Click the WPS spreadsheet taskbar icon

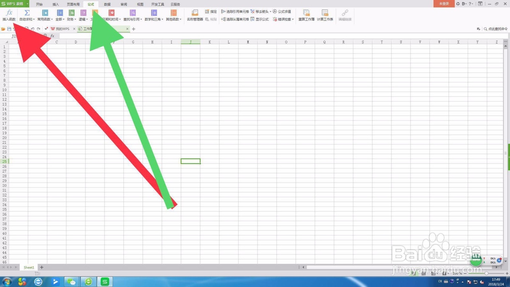click(105, 281)
